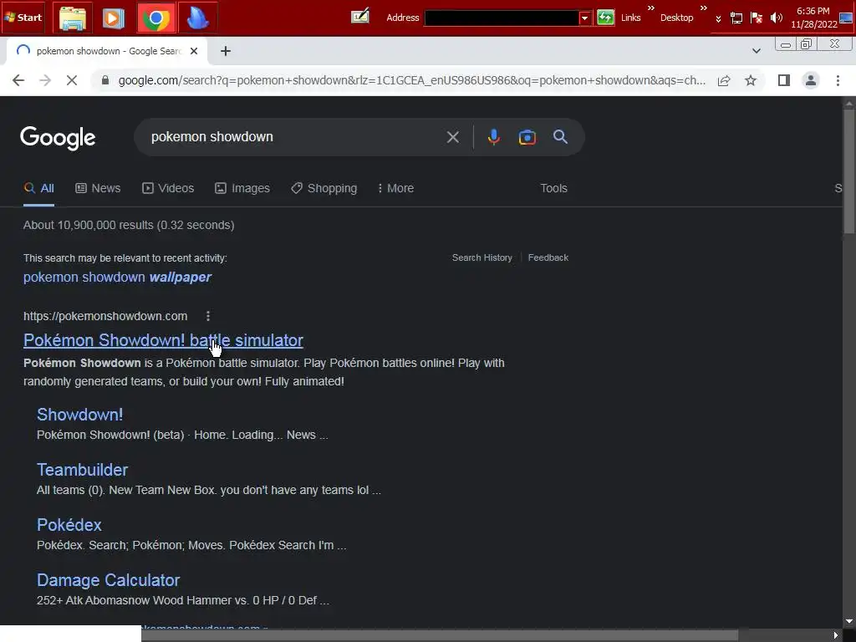Viewport: 856px width, 642px height.
Task: Switch to the Images tab
Action: (242, 188)
